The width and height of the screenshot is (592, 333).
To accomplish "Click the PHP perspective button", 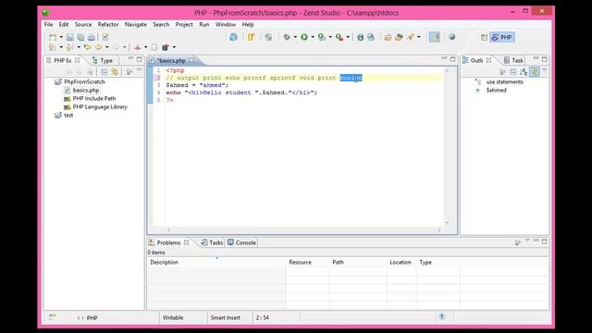I will tap(501, 37).
